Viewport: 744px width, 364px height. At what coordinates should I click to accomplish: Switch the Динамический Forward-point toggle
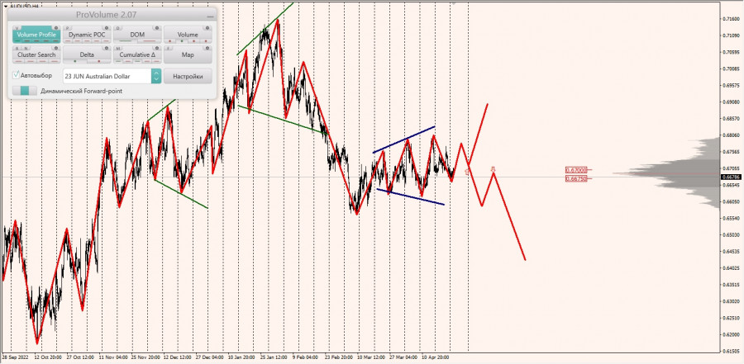pos(25,91)
